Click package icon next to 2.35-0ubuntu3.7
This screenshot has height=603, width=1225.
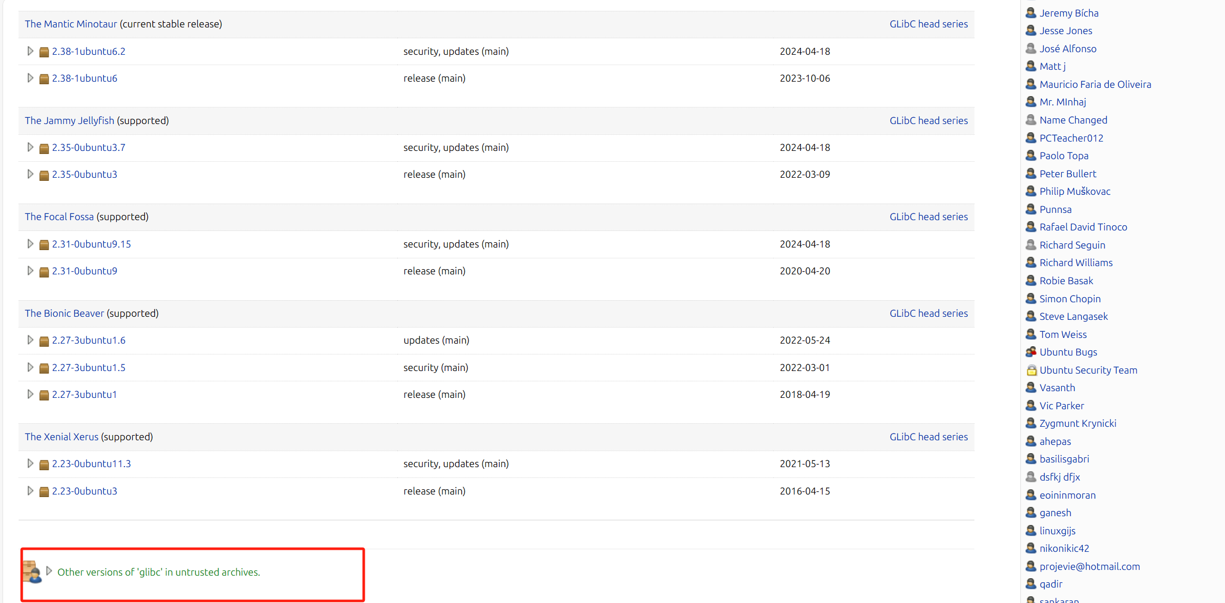pyautogui.click(x=44, y=148)
